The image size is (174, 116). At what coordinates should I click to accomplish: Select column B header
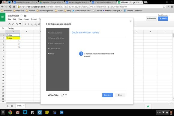(27, 32)
